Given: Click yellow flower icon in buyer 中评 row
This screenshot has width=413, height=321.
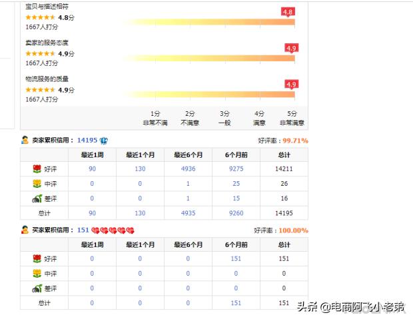Looking at the screenshot, I should click(37, 273).
